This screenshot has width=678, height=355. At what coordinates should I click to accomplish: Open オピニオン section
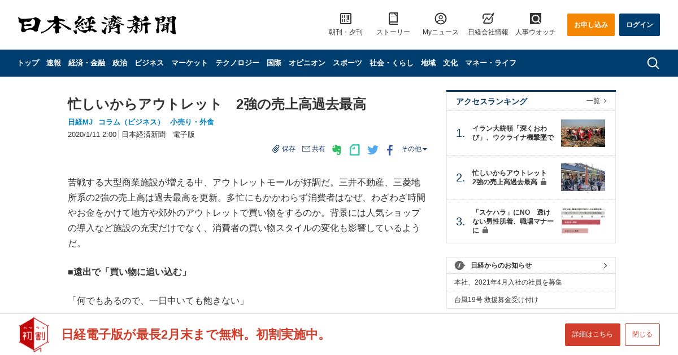pos(307,63)
